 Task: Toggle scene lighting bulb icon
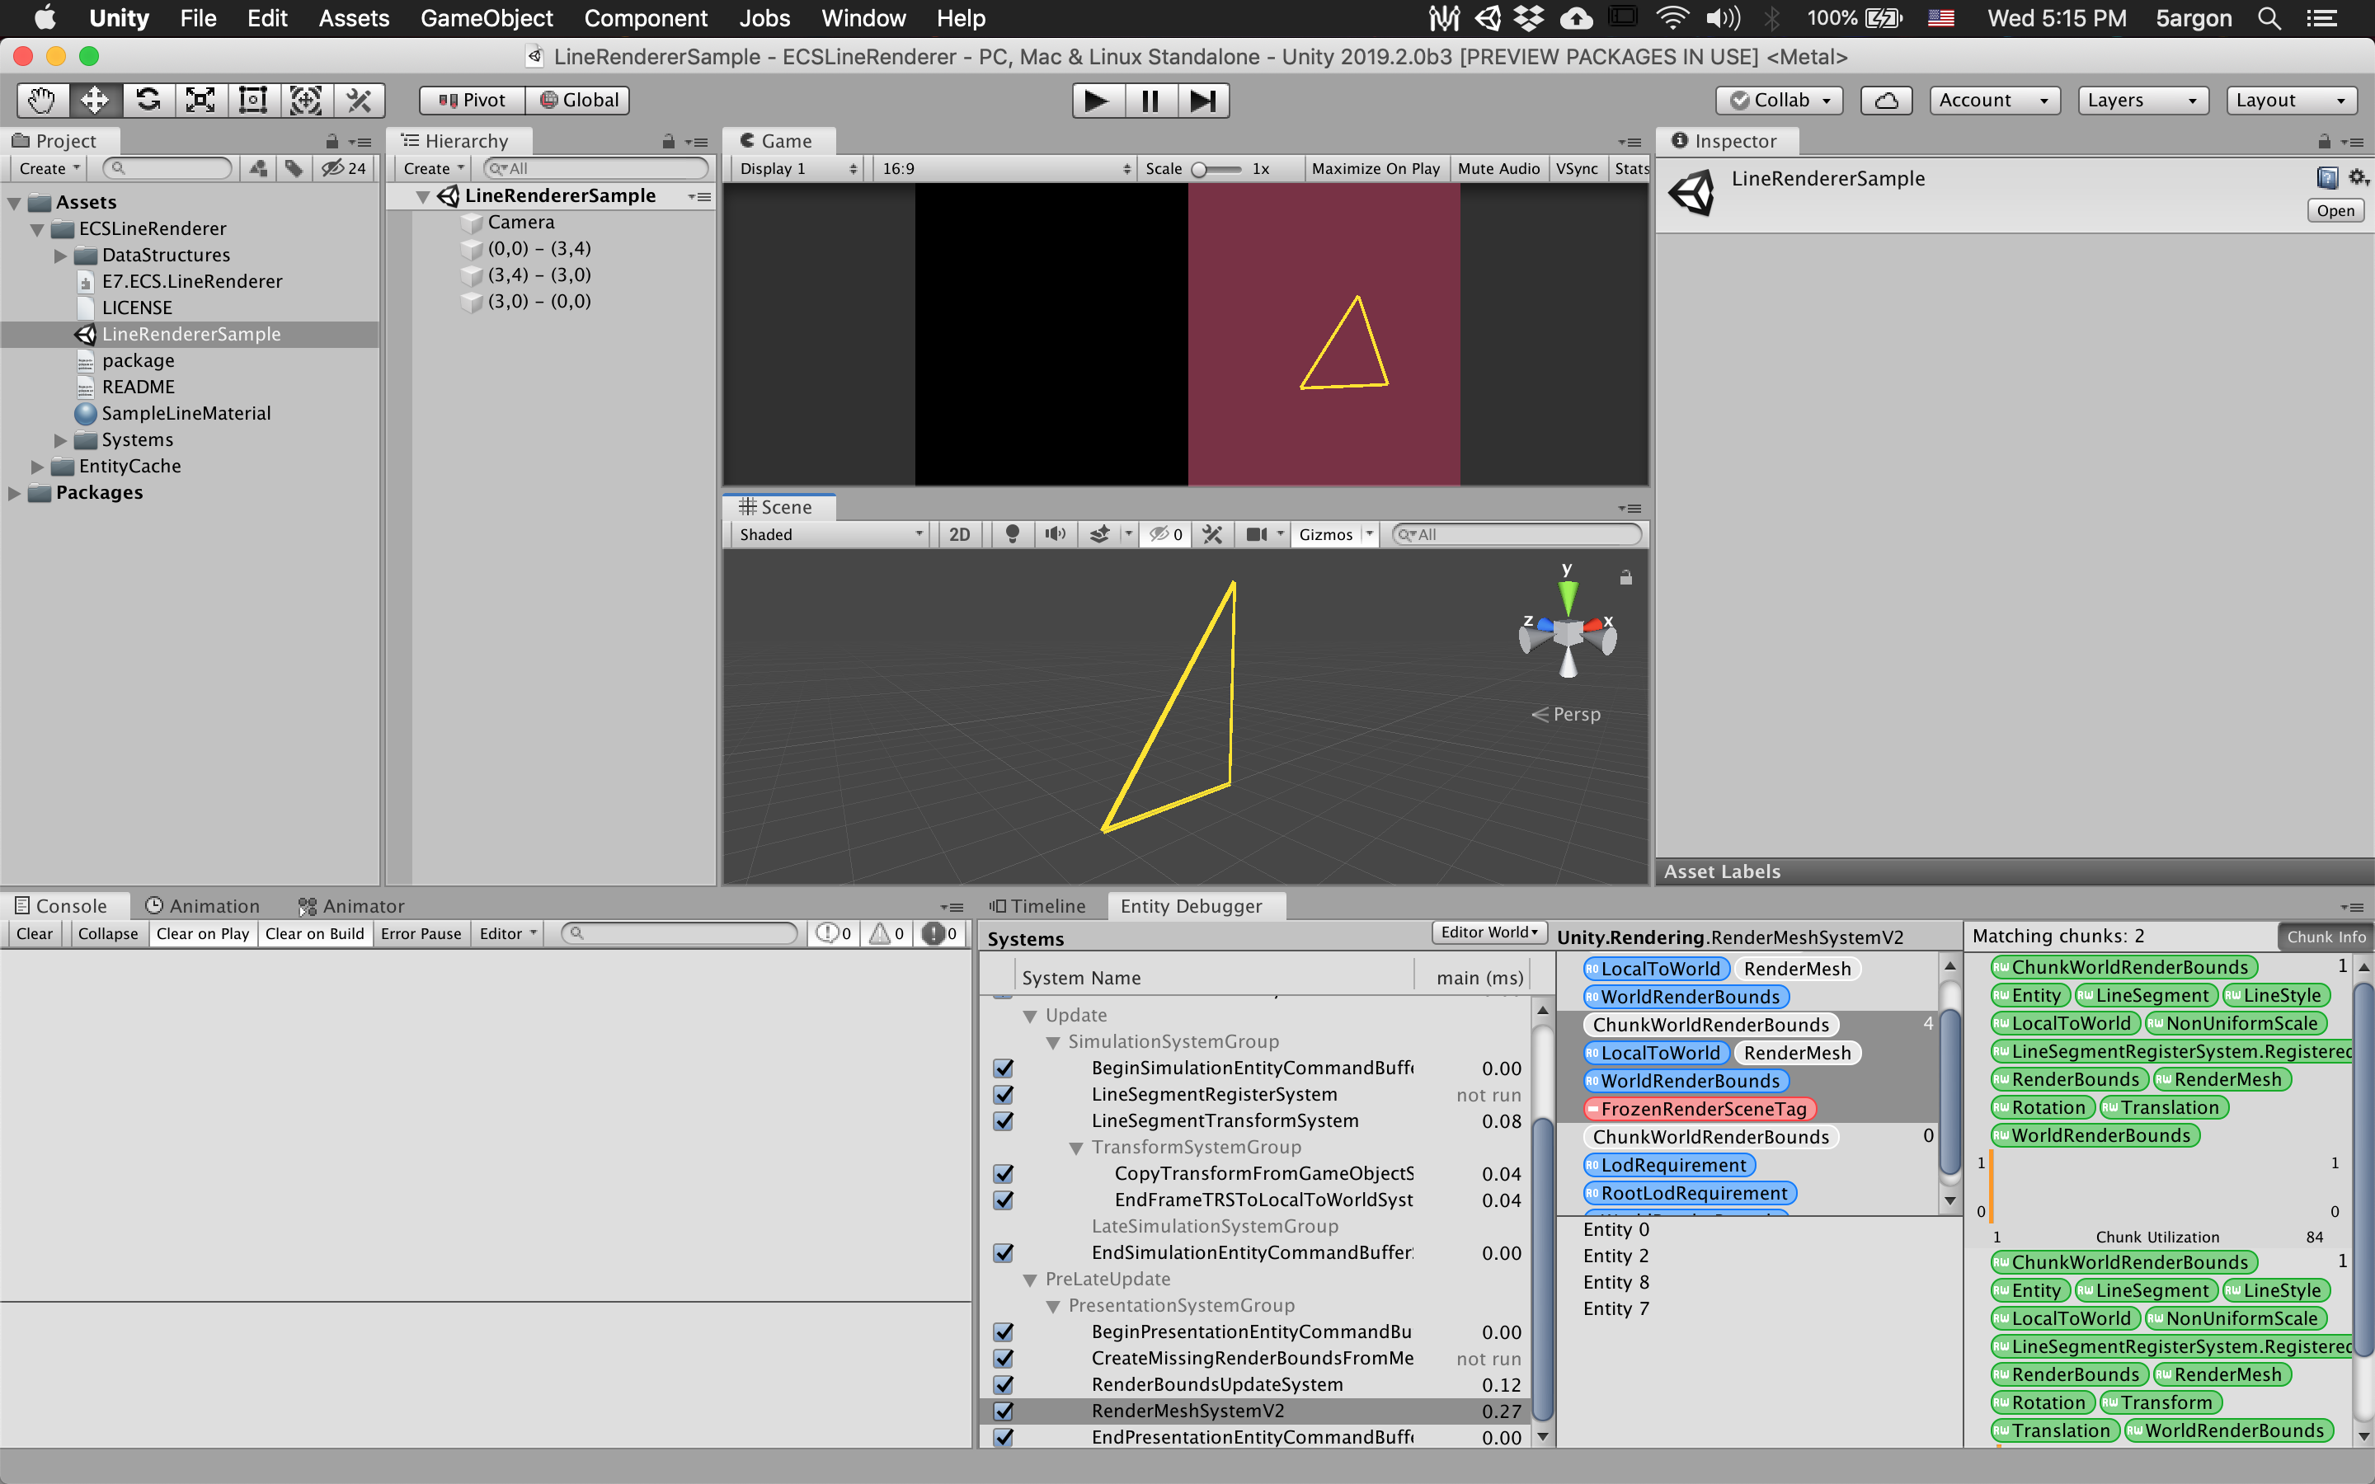[1012, 534]
